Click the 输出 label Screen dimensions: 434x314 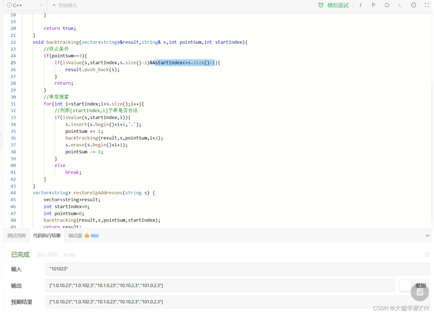tap(16, 286)
